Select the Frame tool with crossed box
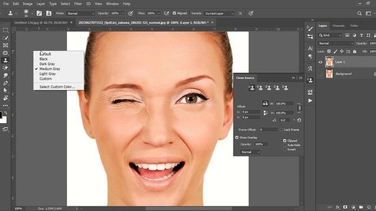376x211 pixels. (x=5, y=45)
